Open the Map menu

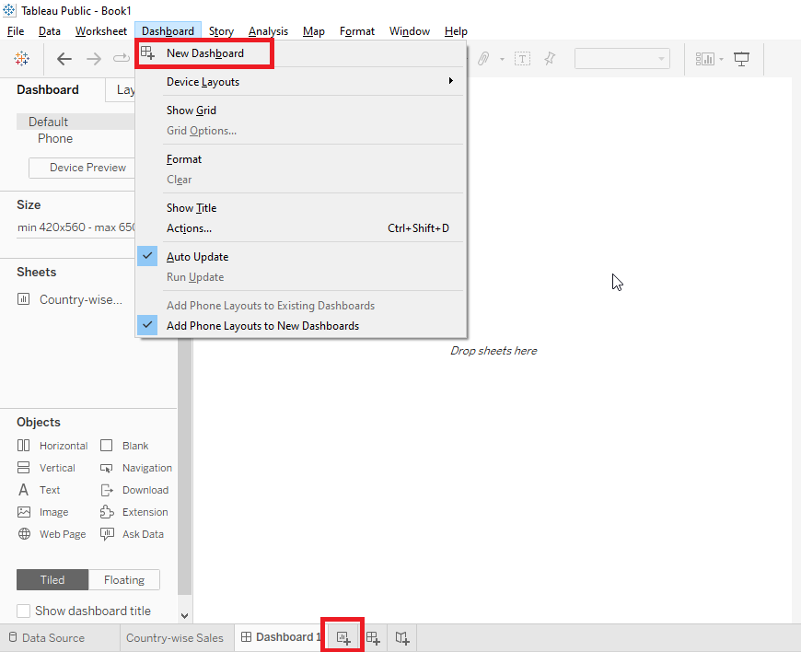click(x=314, y=31)
